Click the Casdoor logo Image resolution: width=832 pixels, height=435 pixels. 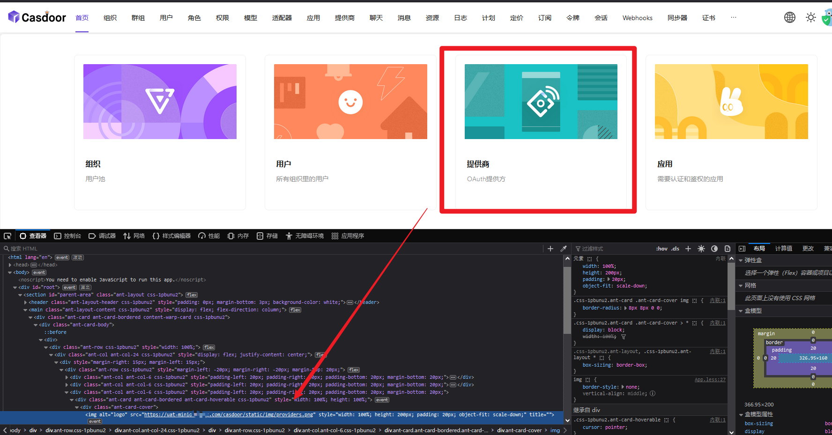[37, 17]
